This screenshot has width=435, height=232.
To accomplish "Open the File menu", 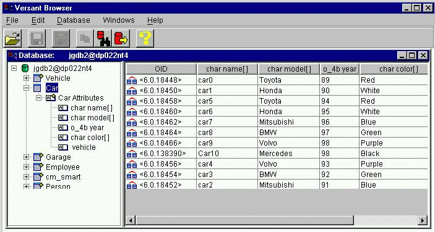I will 12,20.
